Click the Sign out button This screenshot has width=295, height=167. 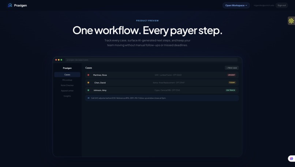click(x=282, y=5)
